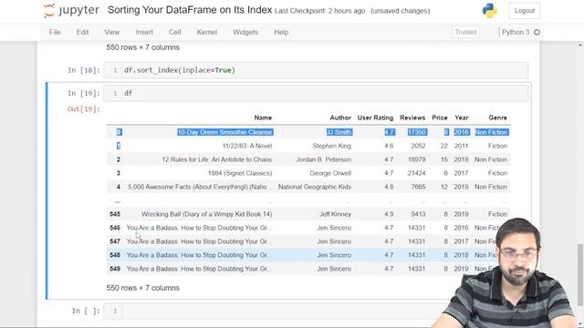Click the Price column header
The width and height of the screenshot is (584, 328).
pos(440,118)
